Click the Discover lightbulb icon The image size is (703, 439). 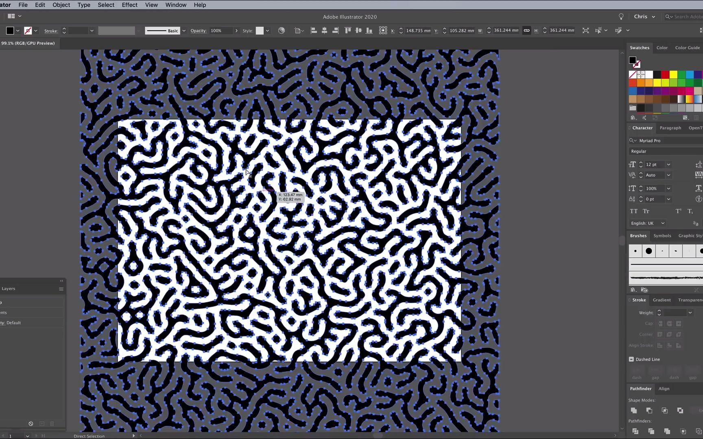tap(621, 17)
